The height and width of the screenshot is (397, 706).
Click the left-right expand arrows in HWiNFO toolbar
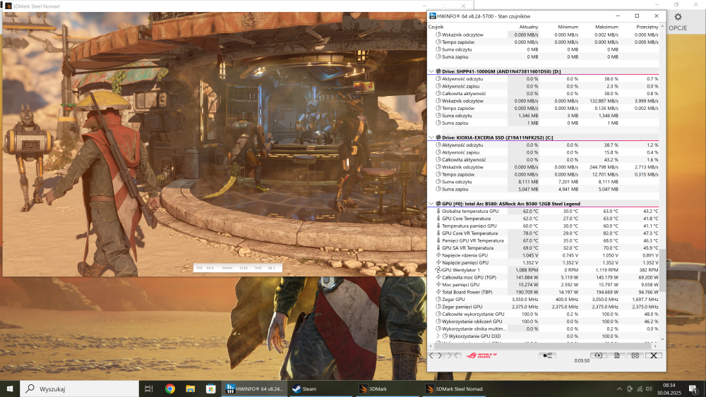point(438,355)
